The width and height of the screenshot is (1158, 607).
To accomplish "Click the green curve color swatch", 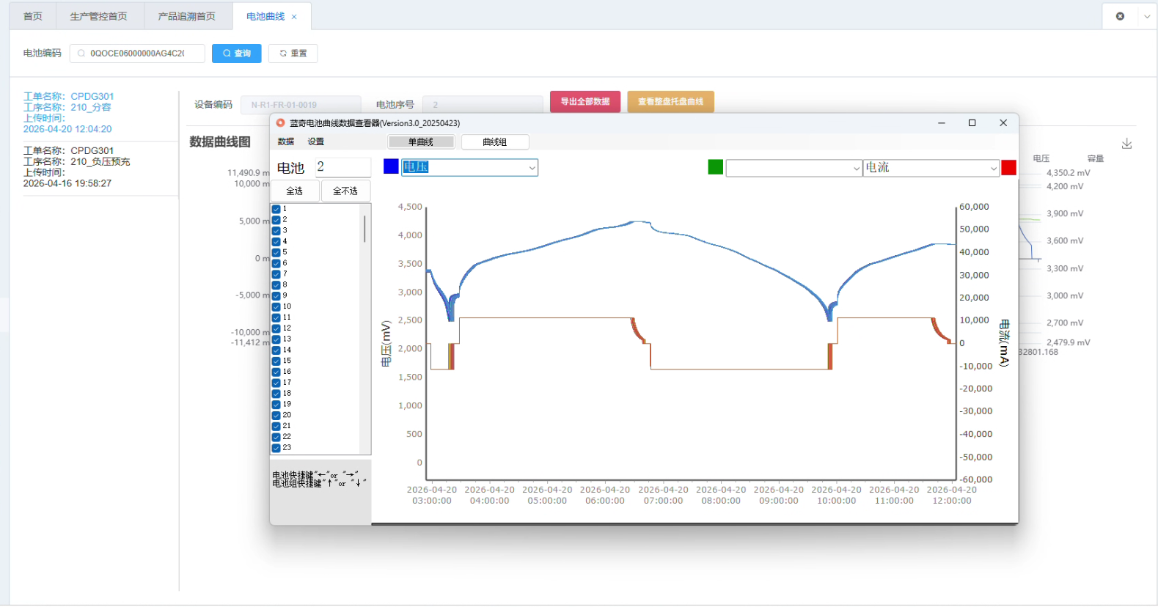I will (716, 168).
